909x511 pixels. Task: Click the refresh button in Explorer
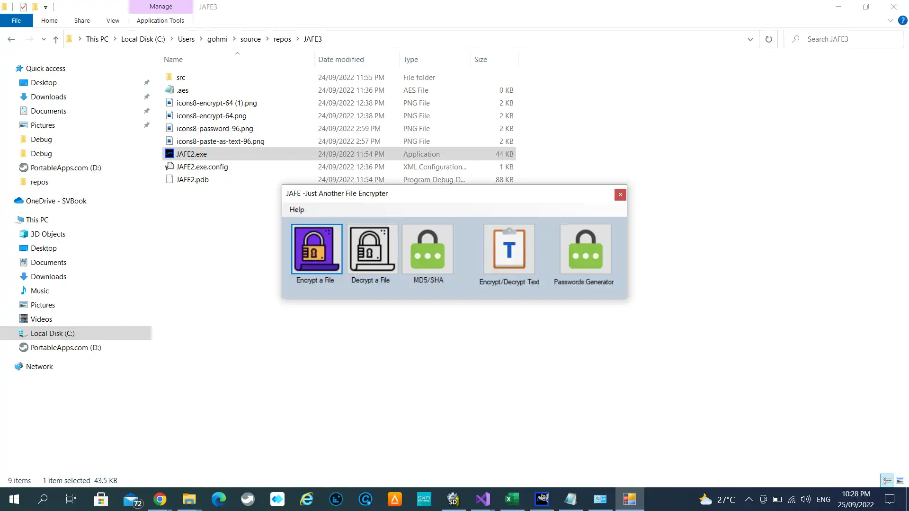[x=769, y=39]
